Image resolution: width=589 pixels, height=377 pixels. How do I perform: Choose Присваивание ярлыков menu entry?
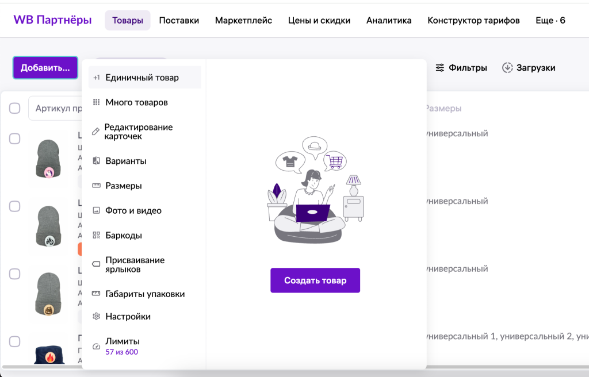(144, 264)
